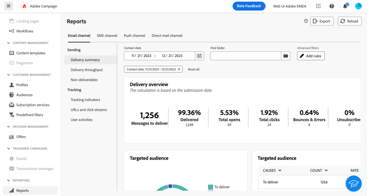
Task: Select Delivery throughput in sidebar
Action: click(87, 70)
